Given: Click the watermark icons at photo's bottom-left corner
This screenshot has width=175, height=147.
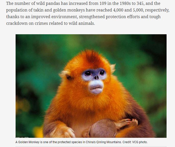Looking at the screenshot, I should point(22,137).
